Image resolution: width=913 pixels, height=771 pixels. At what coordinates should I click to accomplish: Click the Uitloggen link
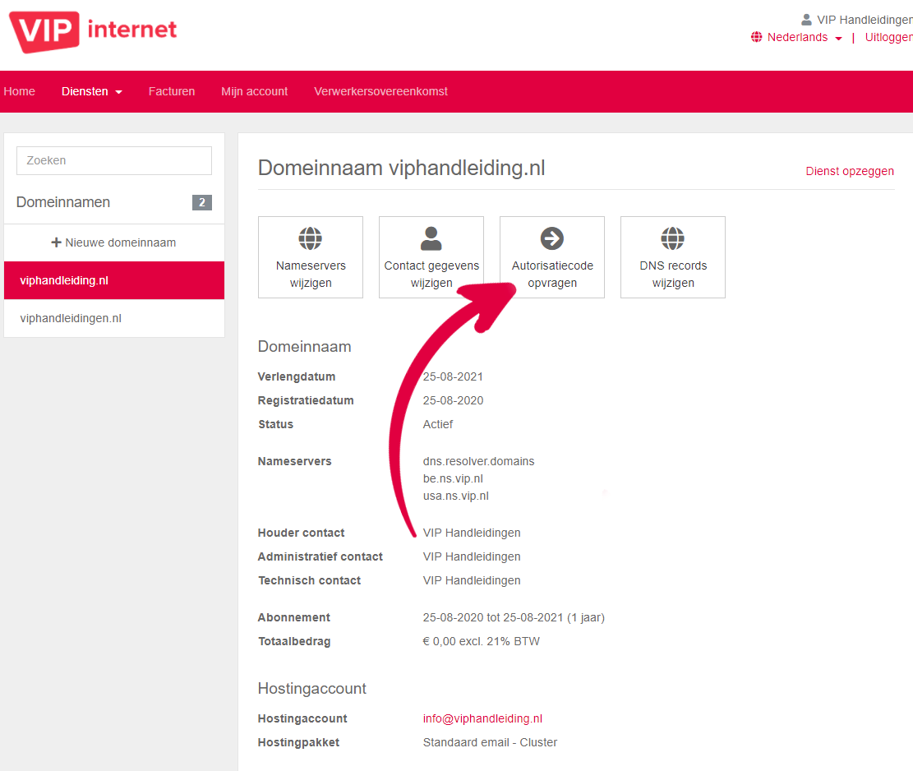coord(888,37)
